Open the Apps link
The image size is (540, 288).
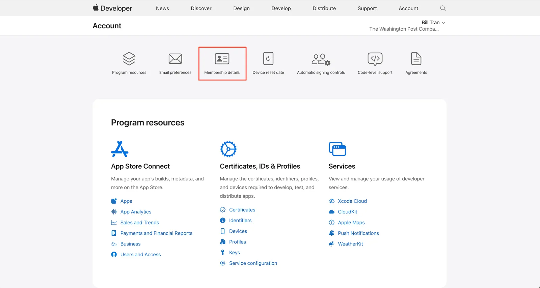click(x=126, y=201)
